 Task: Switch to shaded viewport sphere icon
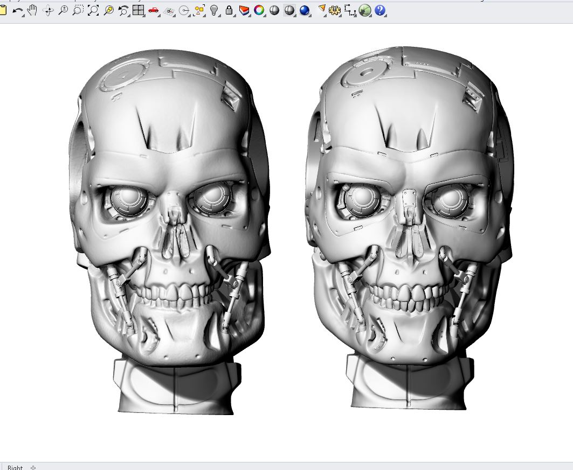pyautogui.click(x=274, y=10)
